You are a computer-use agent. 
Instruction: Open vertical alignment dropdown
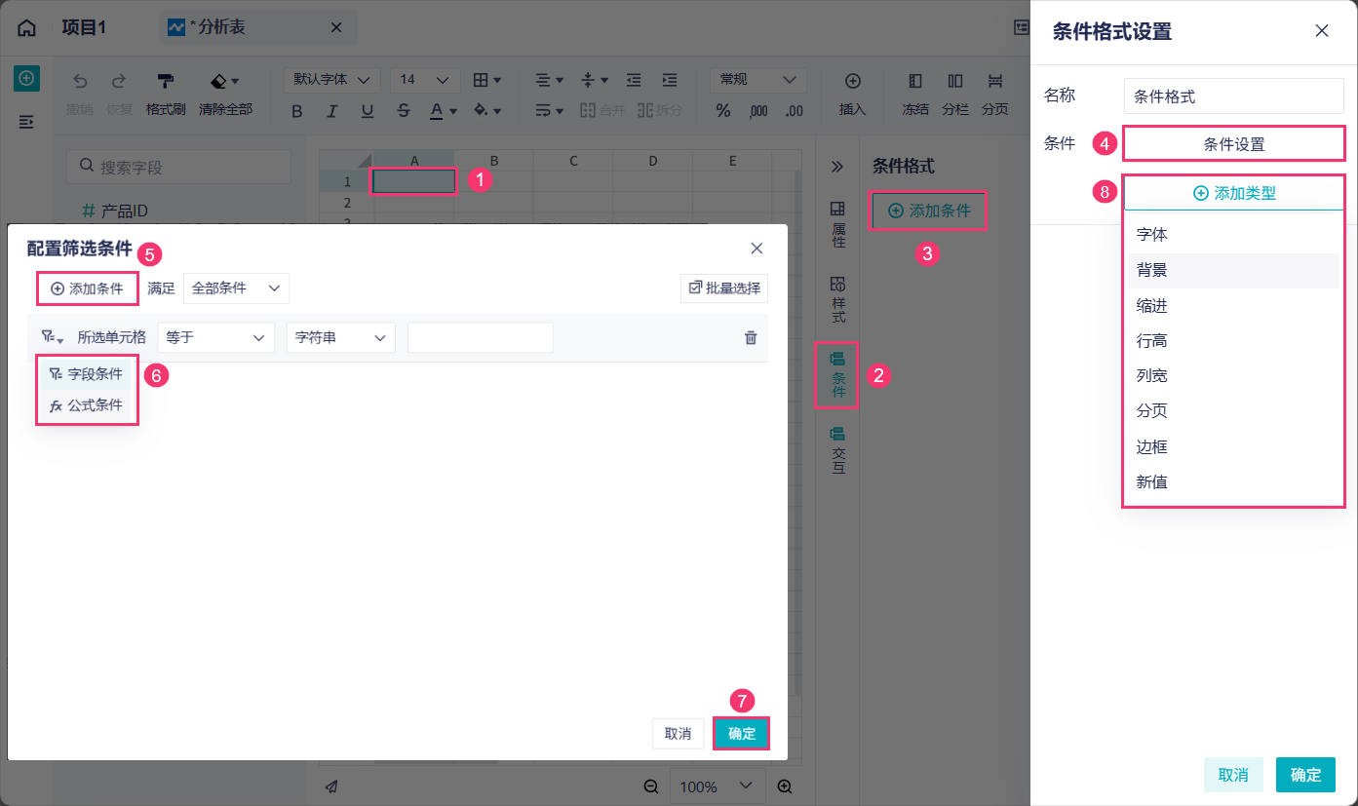(x=594, y=80)
